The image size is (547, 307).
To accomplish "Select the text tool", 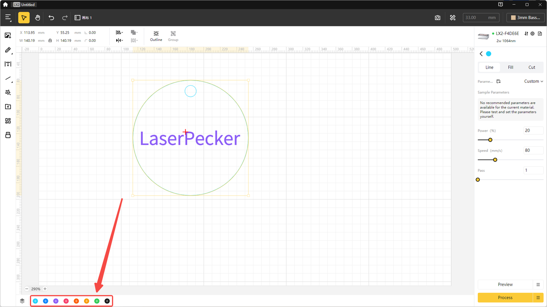I will pyautogui.click(x=8, y=64).
